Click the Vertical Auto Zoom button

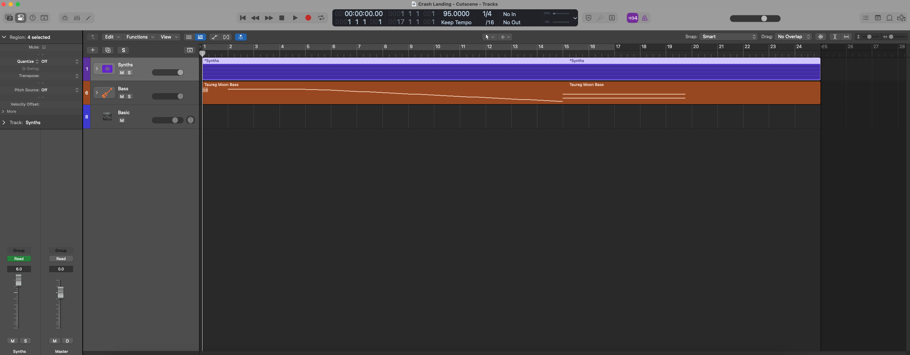[x=835, y=37]
